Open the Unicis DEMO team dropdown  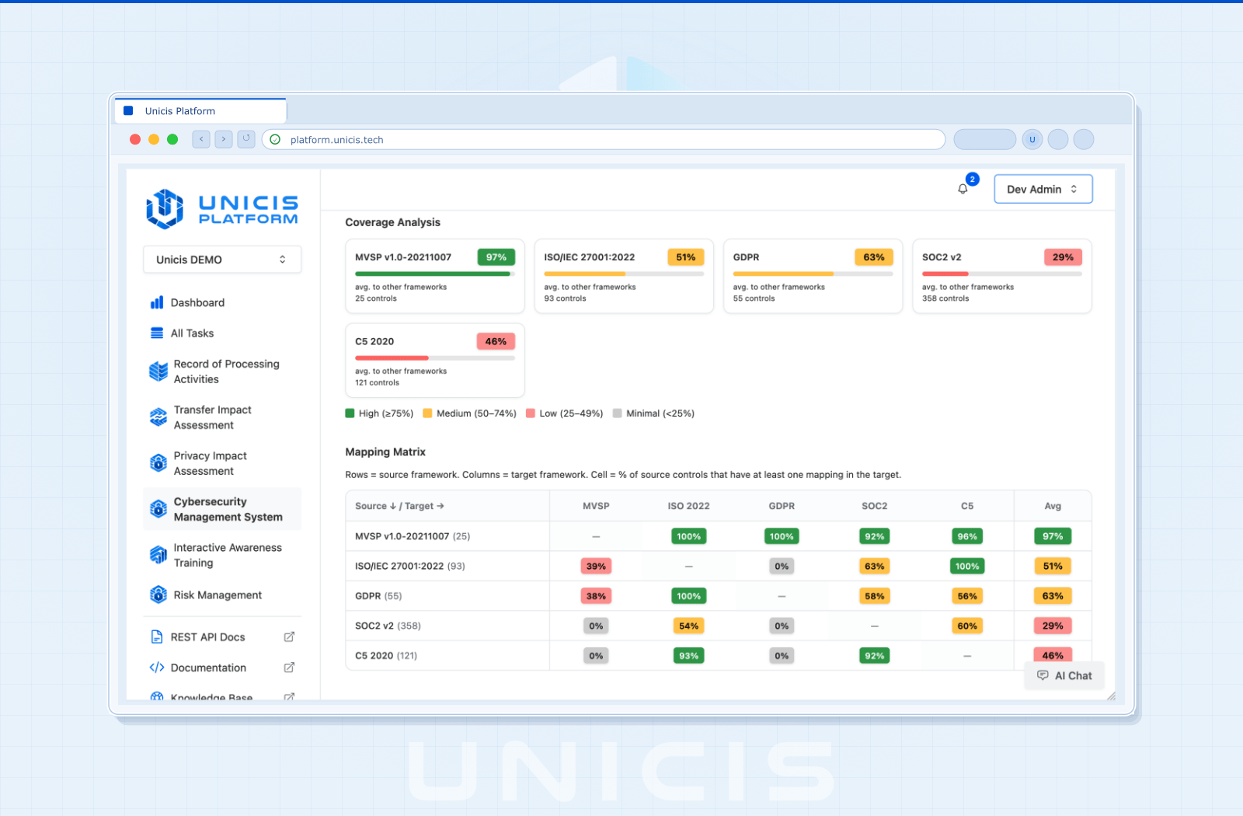[222, 260]
